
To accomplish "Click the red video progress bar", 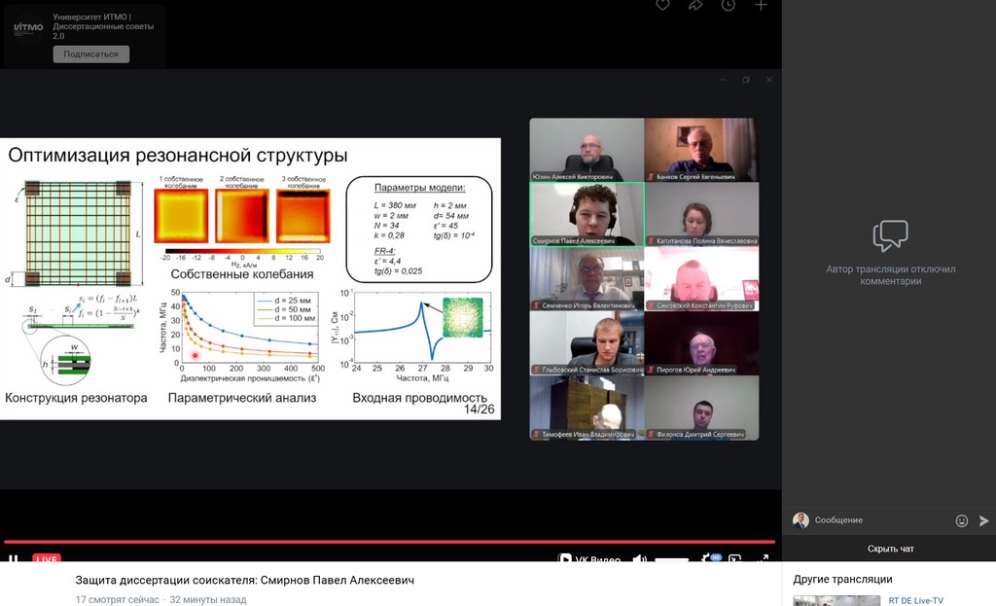I will pyautogui.click(x=389, y=542).
